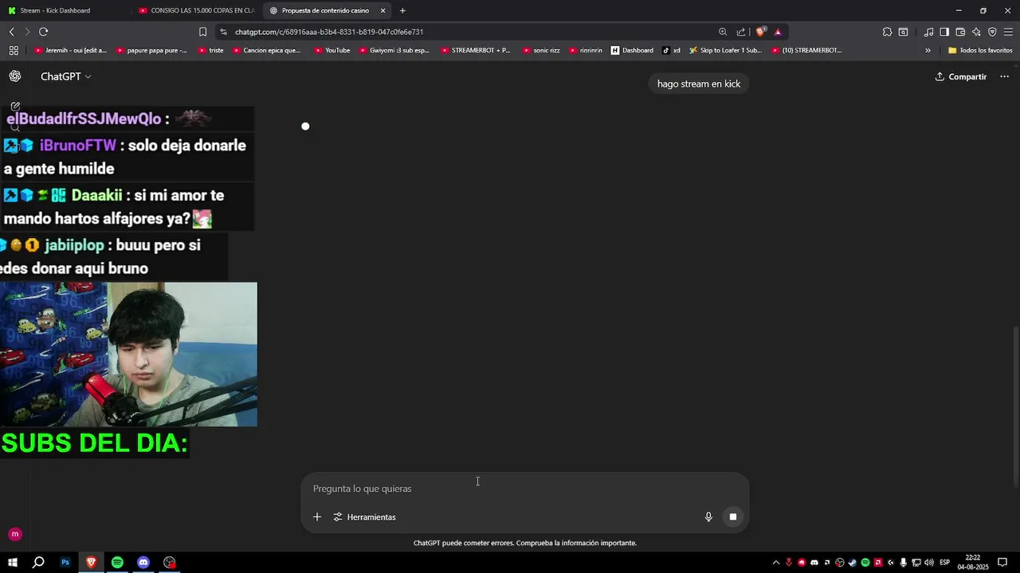The image size is (1020, 573).
Task: Open the Windows notification center icon
Action: point(1003,563)
